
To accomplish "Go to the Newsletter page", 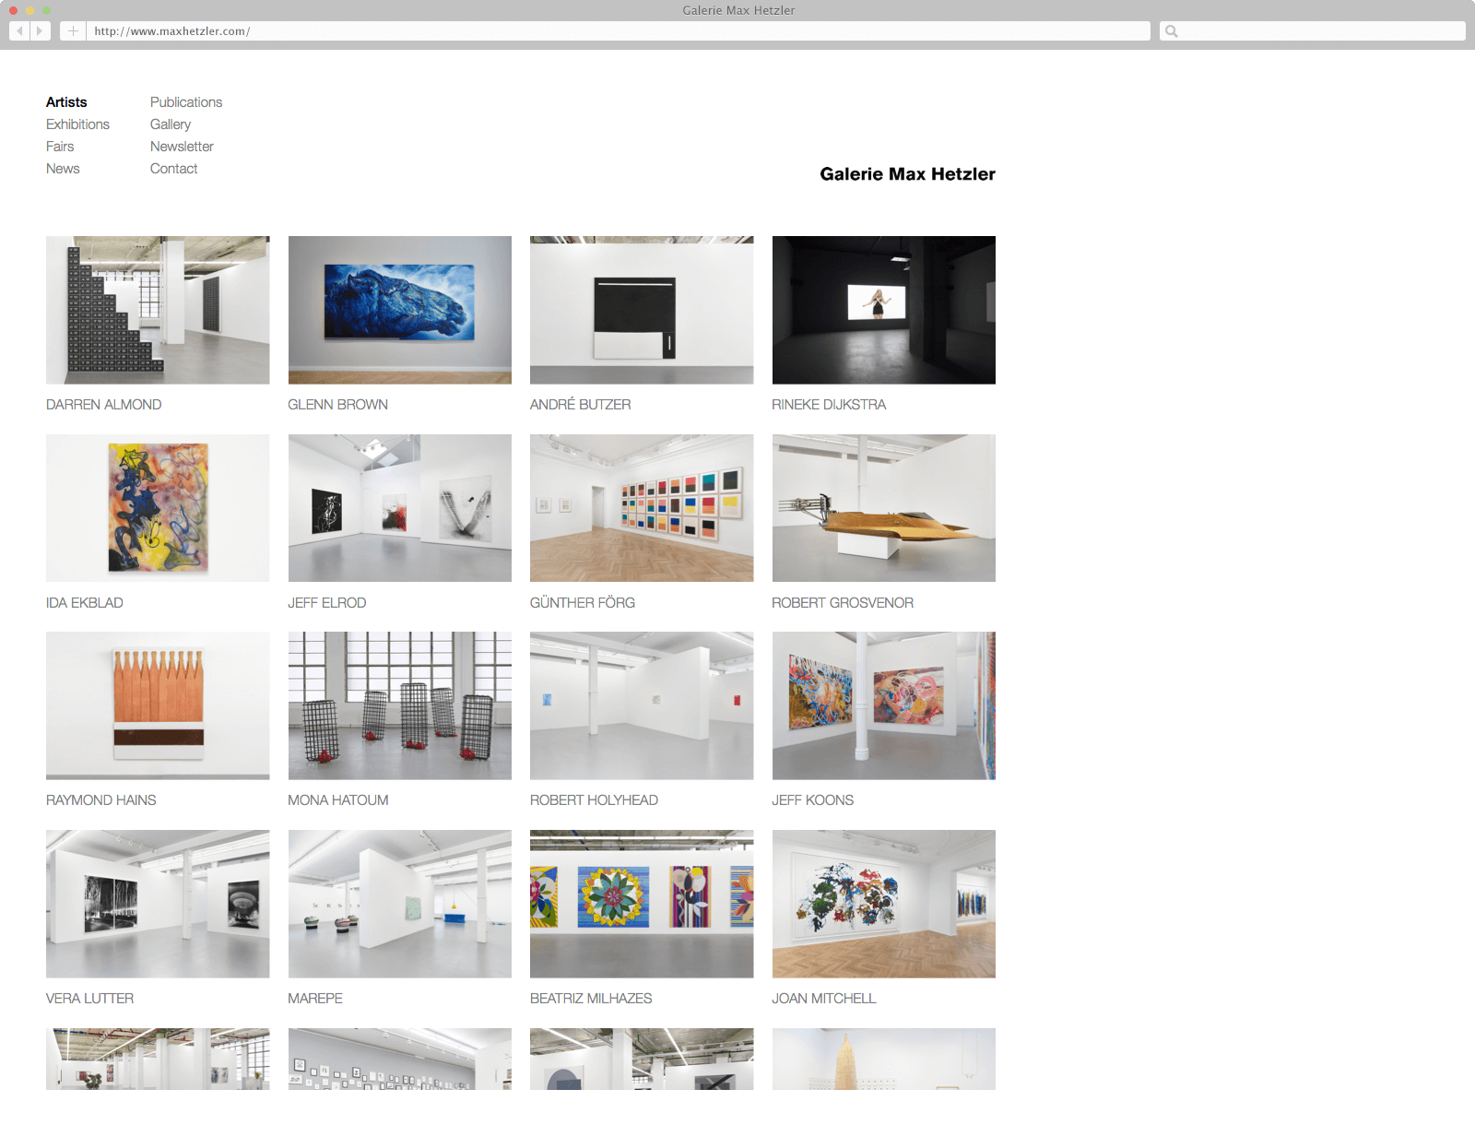I will click(x=182, y=147).
